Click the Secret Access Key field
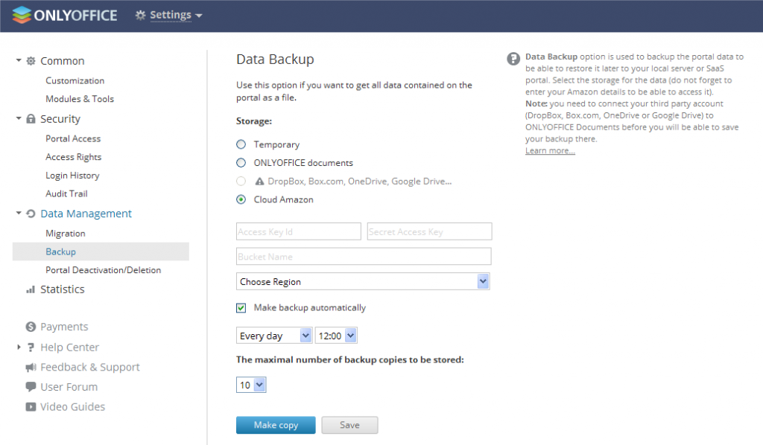Viewport: 763px width, 445px height. tap(429, 231)
